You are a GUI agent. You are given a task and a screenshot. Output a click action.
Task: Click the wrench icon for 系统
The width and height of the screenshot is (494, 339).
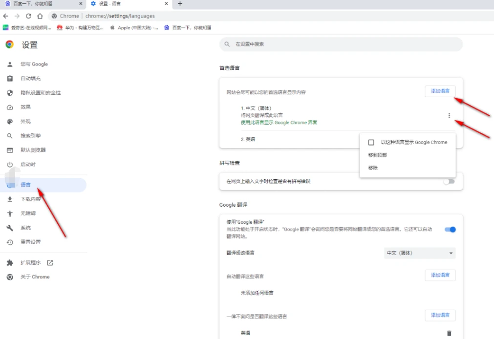pos(10,228)
